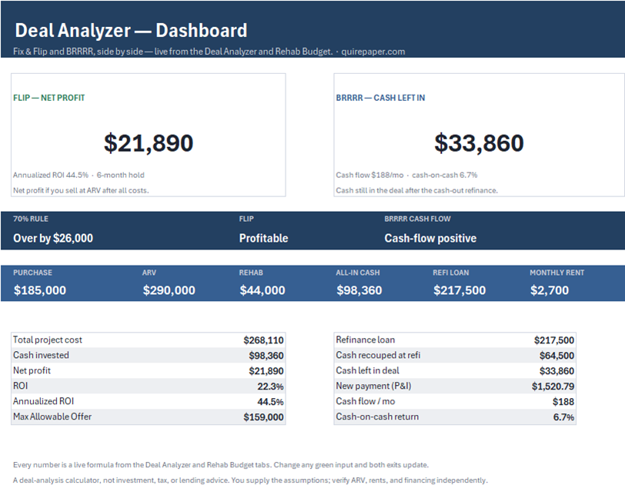Select the MONTHLY RENT header label
The width and height of the screenshot is (625, 502).
(556, 273)
